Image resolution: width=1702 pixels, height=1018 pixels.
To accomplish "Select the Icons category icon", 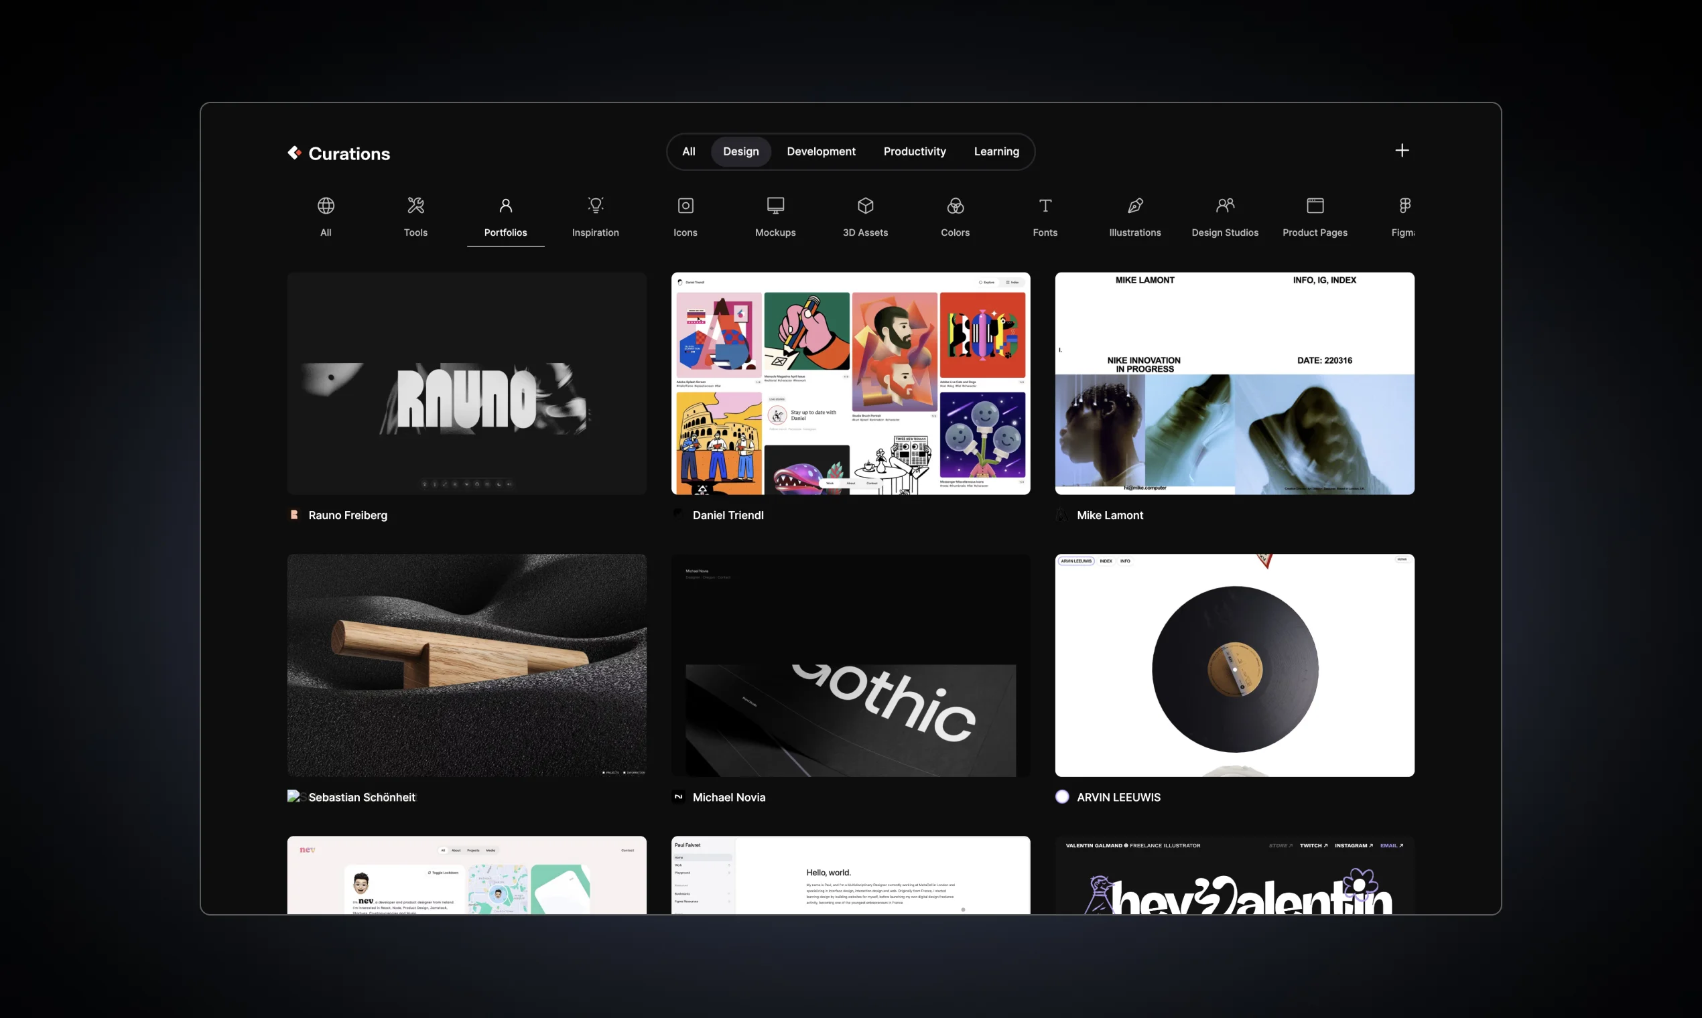I will (x=685, y=206).
